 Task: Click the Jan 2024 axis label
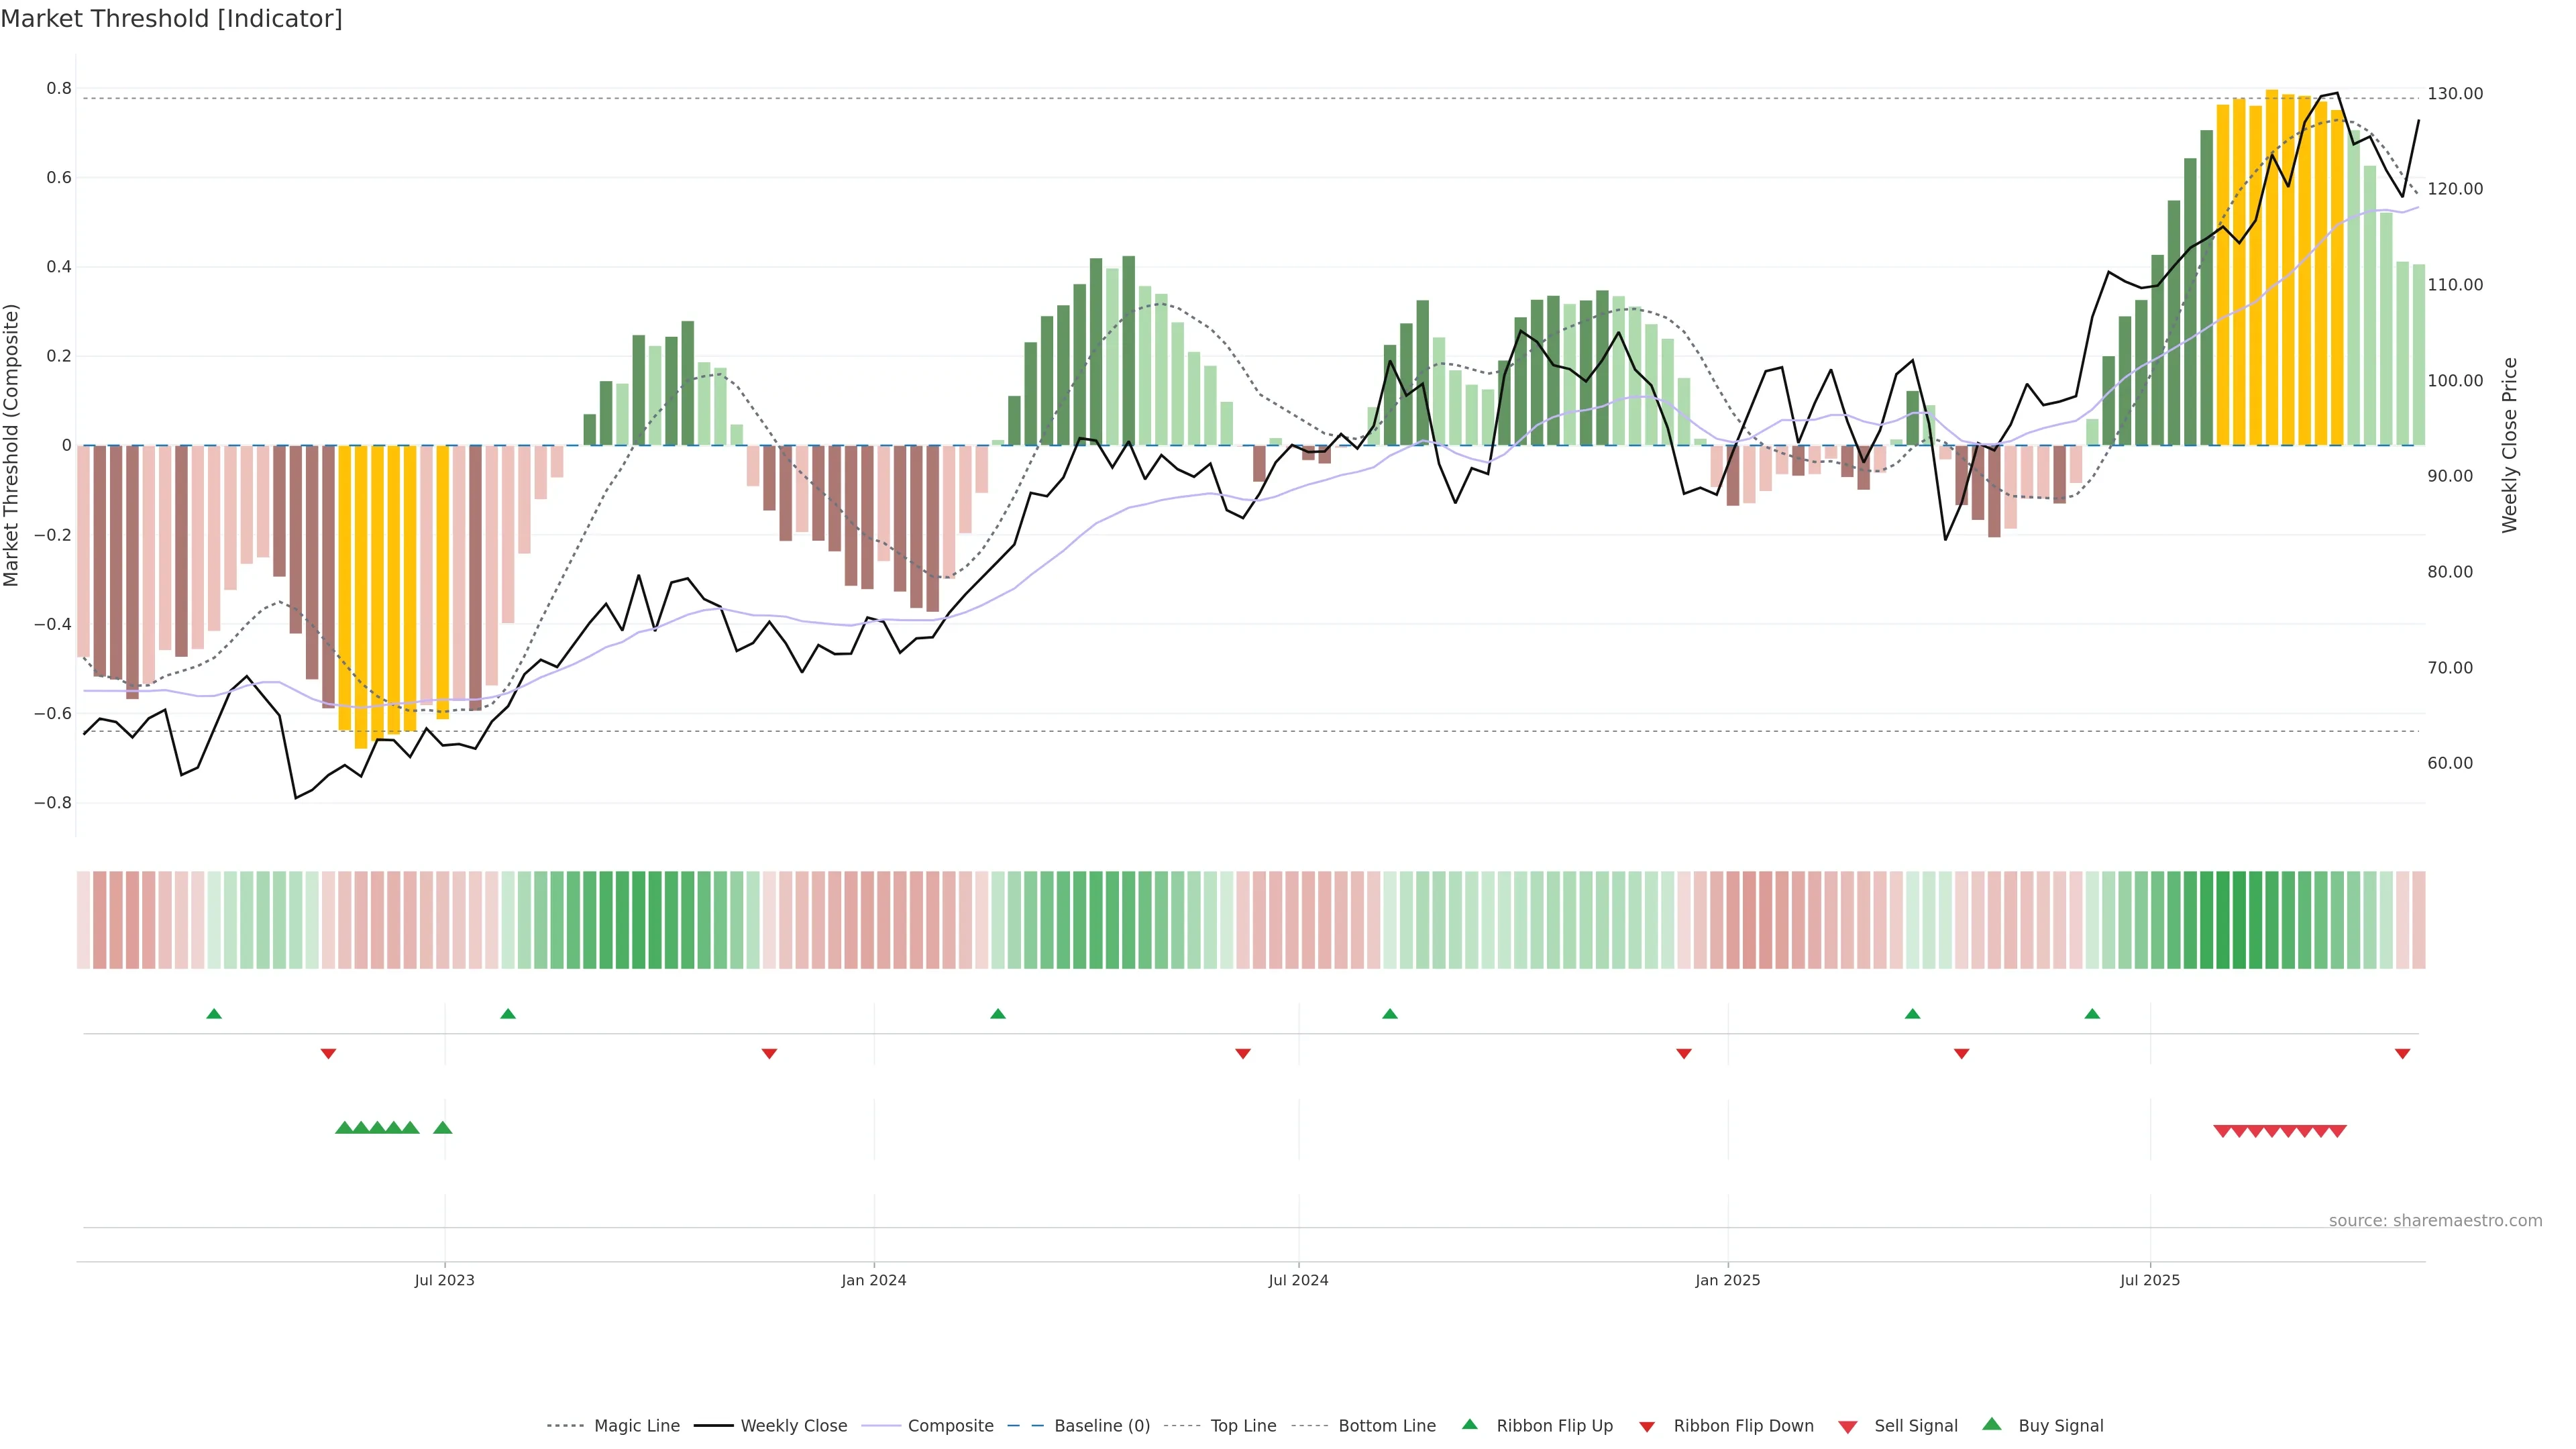873,1280
